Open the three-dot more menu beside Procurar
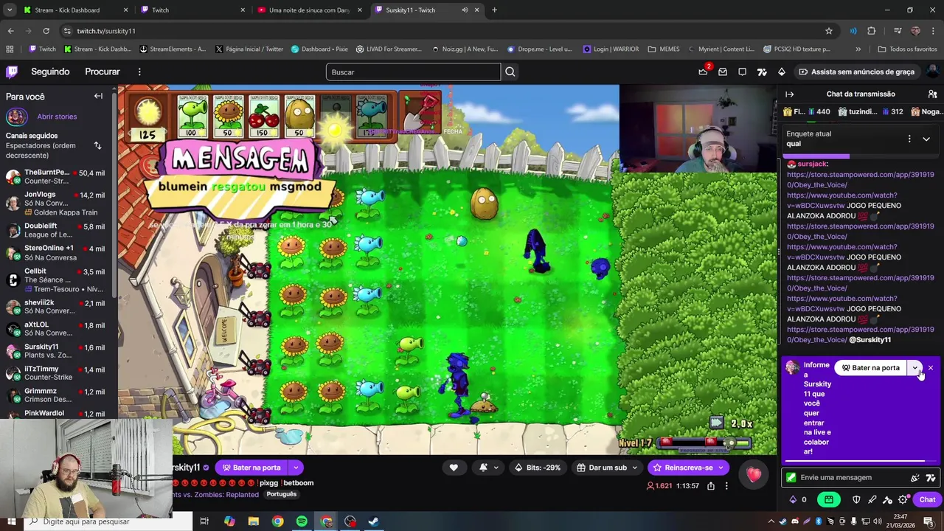 pyautogui.click(x=139, y=72)
